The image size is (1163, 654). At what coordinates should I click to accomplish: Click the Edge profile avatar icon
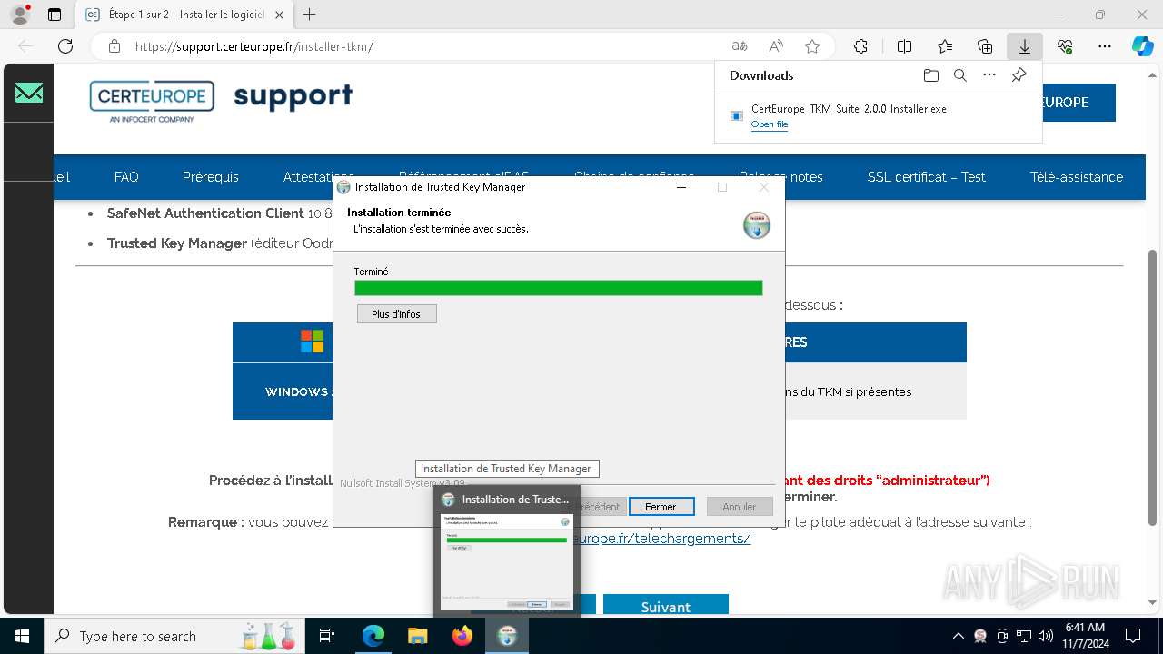coord(20,15)
